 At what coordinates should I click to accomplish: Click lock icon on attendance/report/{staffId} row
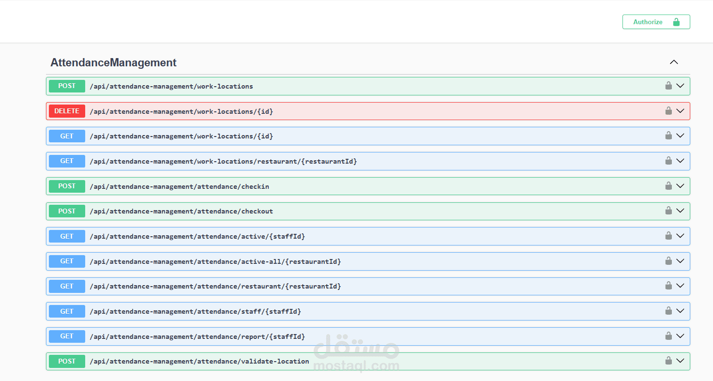coord(668,336)
